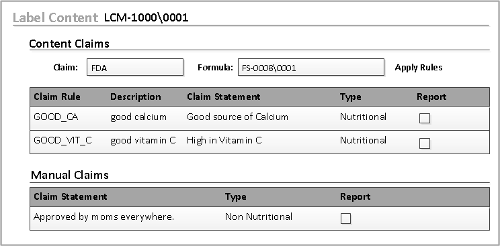Check the Report box for GOOD_CA
This screenshot has width=500, height=246.
425,119
